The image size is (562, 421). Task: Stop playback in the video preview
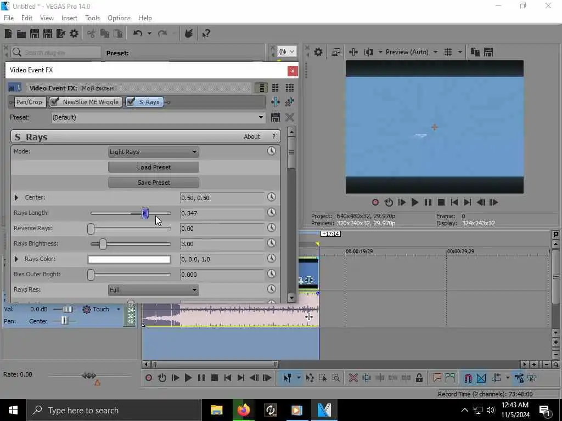pos(441,203)
